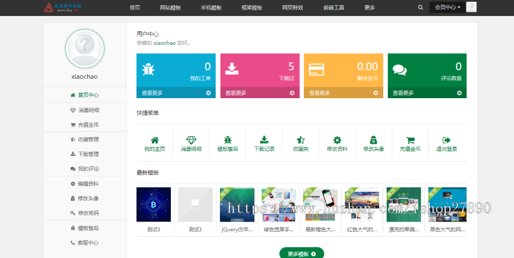Screen dimensions: 514x258
Task: Open the 黑色大气的网... template thumbnail
Action: (x=447, y=204)
